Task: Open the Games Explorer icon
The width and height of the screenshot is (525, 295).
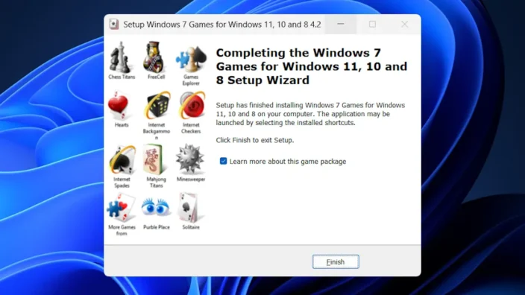Action: point(191,59)
